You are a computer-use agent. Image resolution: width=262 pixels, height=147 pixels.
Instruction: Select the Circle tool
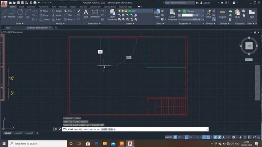(x=20, y=13)
